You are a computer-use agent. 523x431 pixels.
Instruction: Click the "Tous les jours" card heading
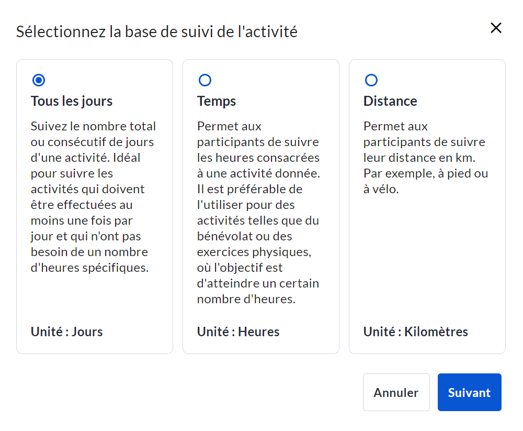point(72,101)
